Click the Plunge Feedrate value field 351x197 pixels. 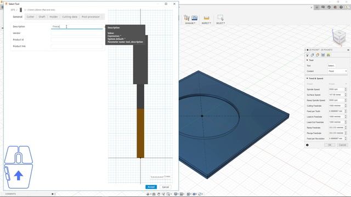336,133
